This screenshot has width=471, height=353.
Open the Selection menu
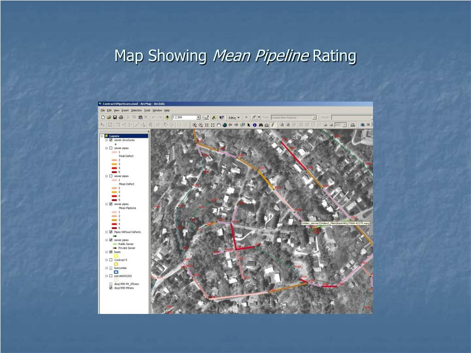[x=136, y=110]
